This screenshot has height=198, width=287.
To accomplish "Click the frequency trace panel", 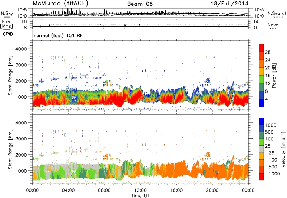I will coord(140,24).
